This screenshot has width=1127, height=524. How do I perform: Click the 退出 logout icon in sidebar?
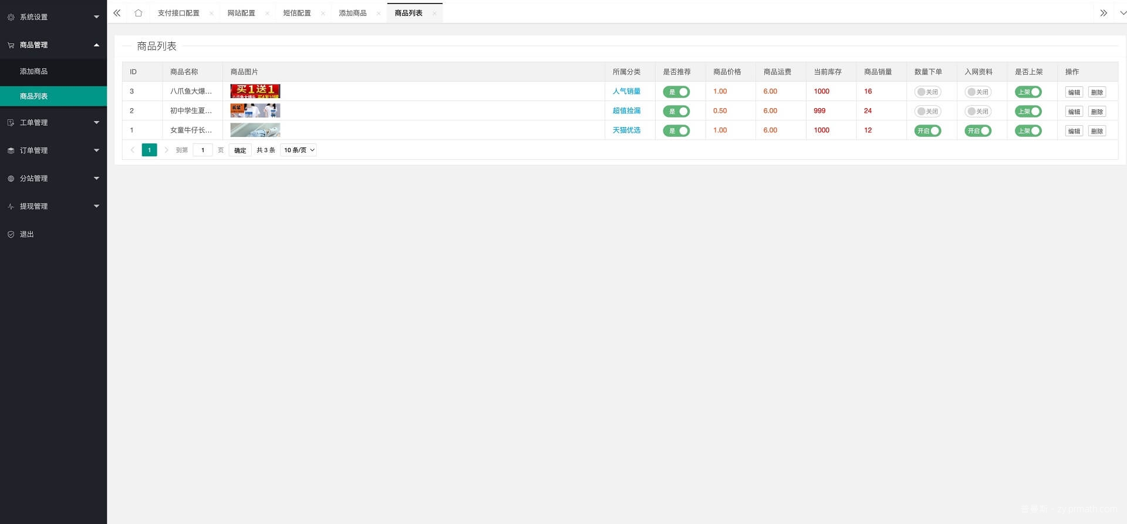(11, 234)
